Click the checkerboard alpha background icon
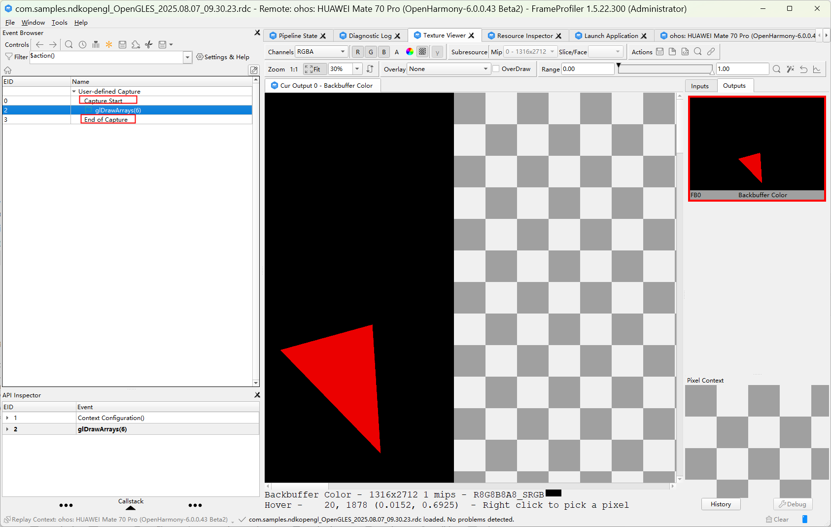This screenshot has height=527, width=831. click(x=422, y=51)
